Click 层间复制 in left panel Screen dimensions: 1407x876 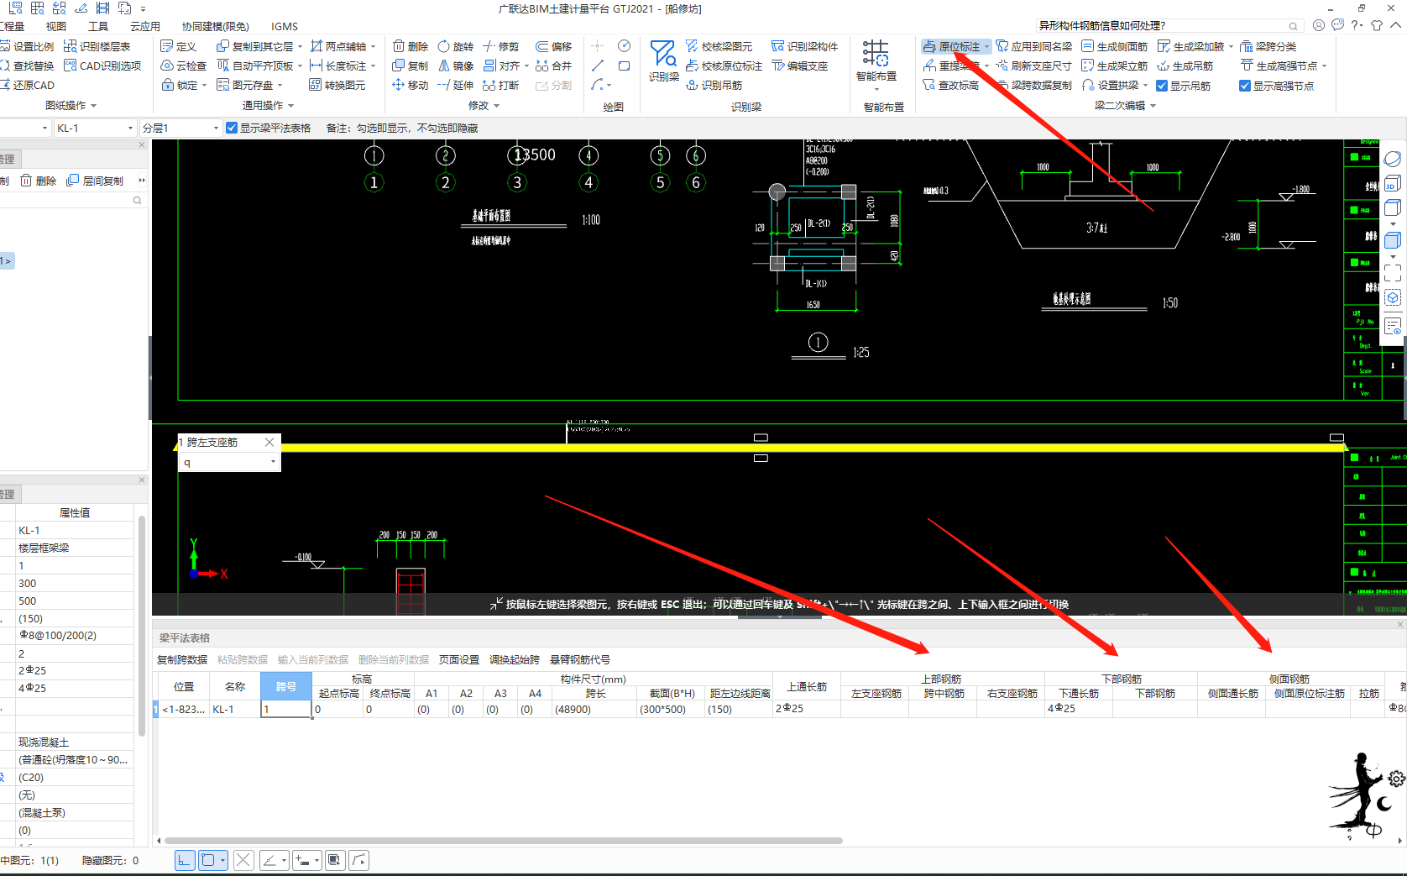pos(95,181)
